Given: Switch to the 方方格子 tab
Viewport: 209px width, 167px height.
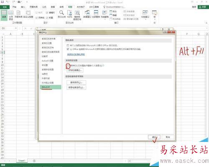Looking at the screenshot, I should 81,7.
